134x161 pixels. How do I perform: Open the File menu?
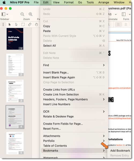36,2
